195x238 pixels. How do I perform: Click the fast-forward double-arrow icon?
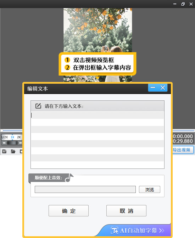21,143
